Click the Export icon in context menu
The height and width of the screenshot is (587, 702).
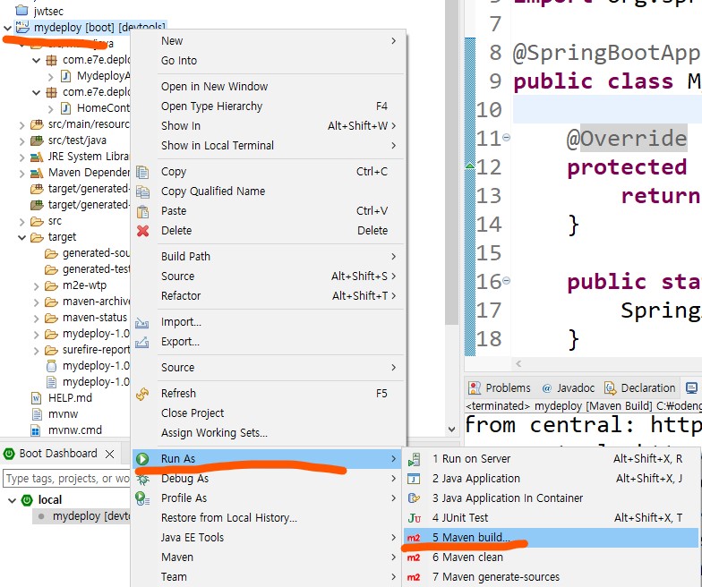[142, 342]
